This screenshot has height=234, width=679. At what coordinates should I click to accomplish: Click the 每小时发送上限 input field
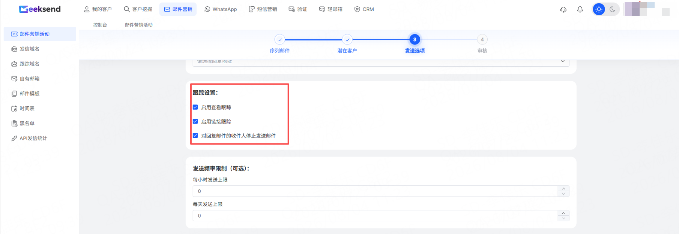[375, 191]
